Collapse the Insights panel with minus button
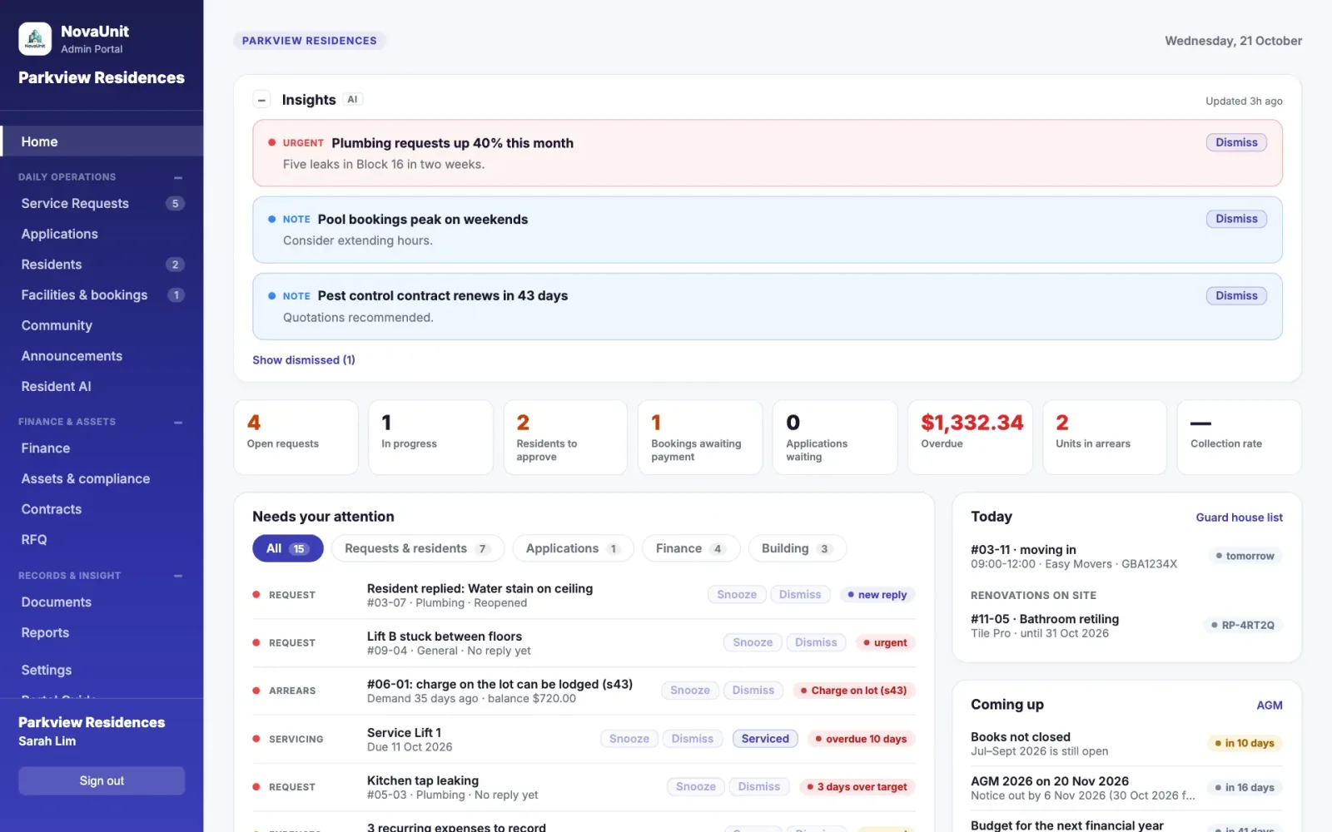The height and width of the screenshot is (832, 1332). pyautogui.click(x=261, y=100)
